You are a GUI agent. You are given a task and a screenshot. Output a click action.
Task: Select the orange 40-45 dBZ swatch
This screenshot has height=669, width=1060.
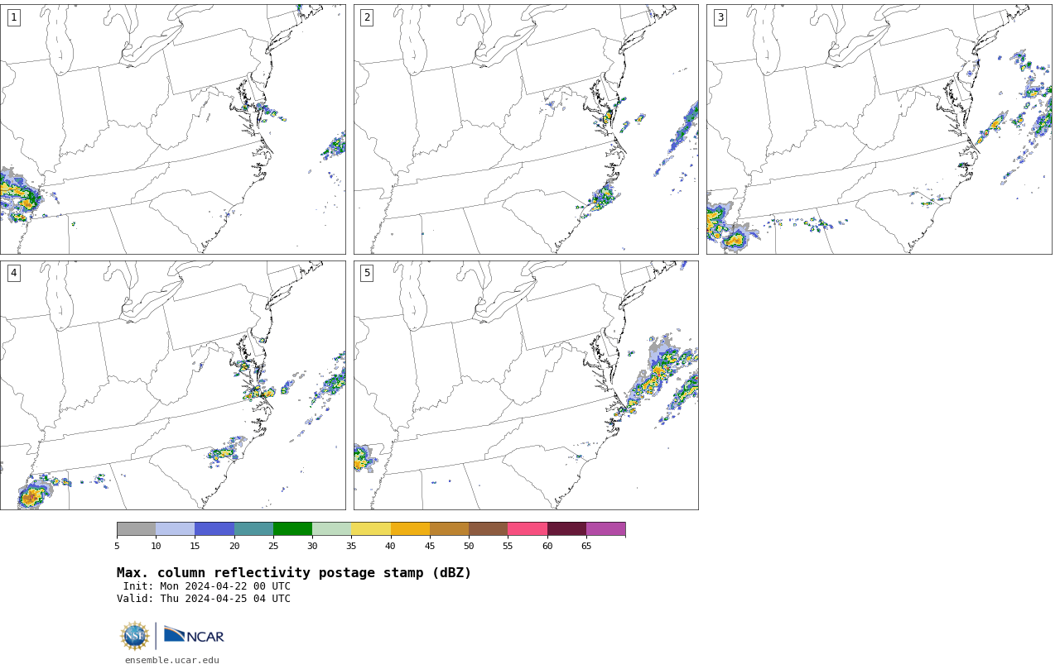click(410, 529)
